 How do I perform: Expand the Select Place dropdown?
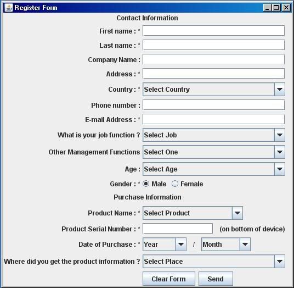[x=214, y=261]
